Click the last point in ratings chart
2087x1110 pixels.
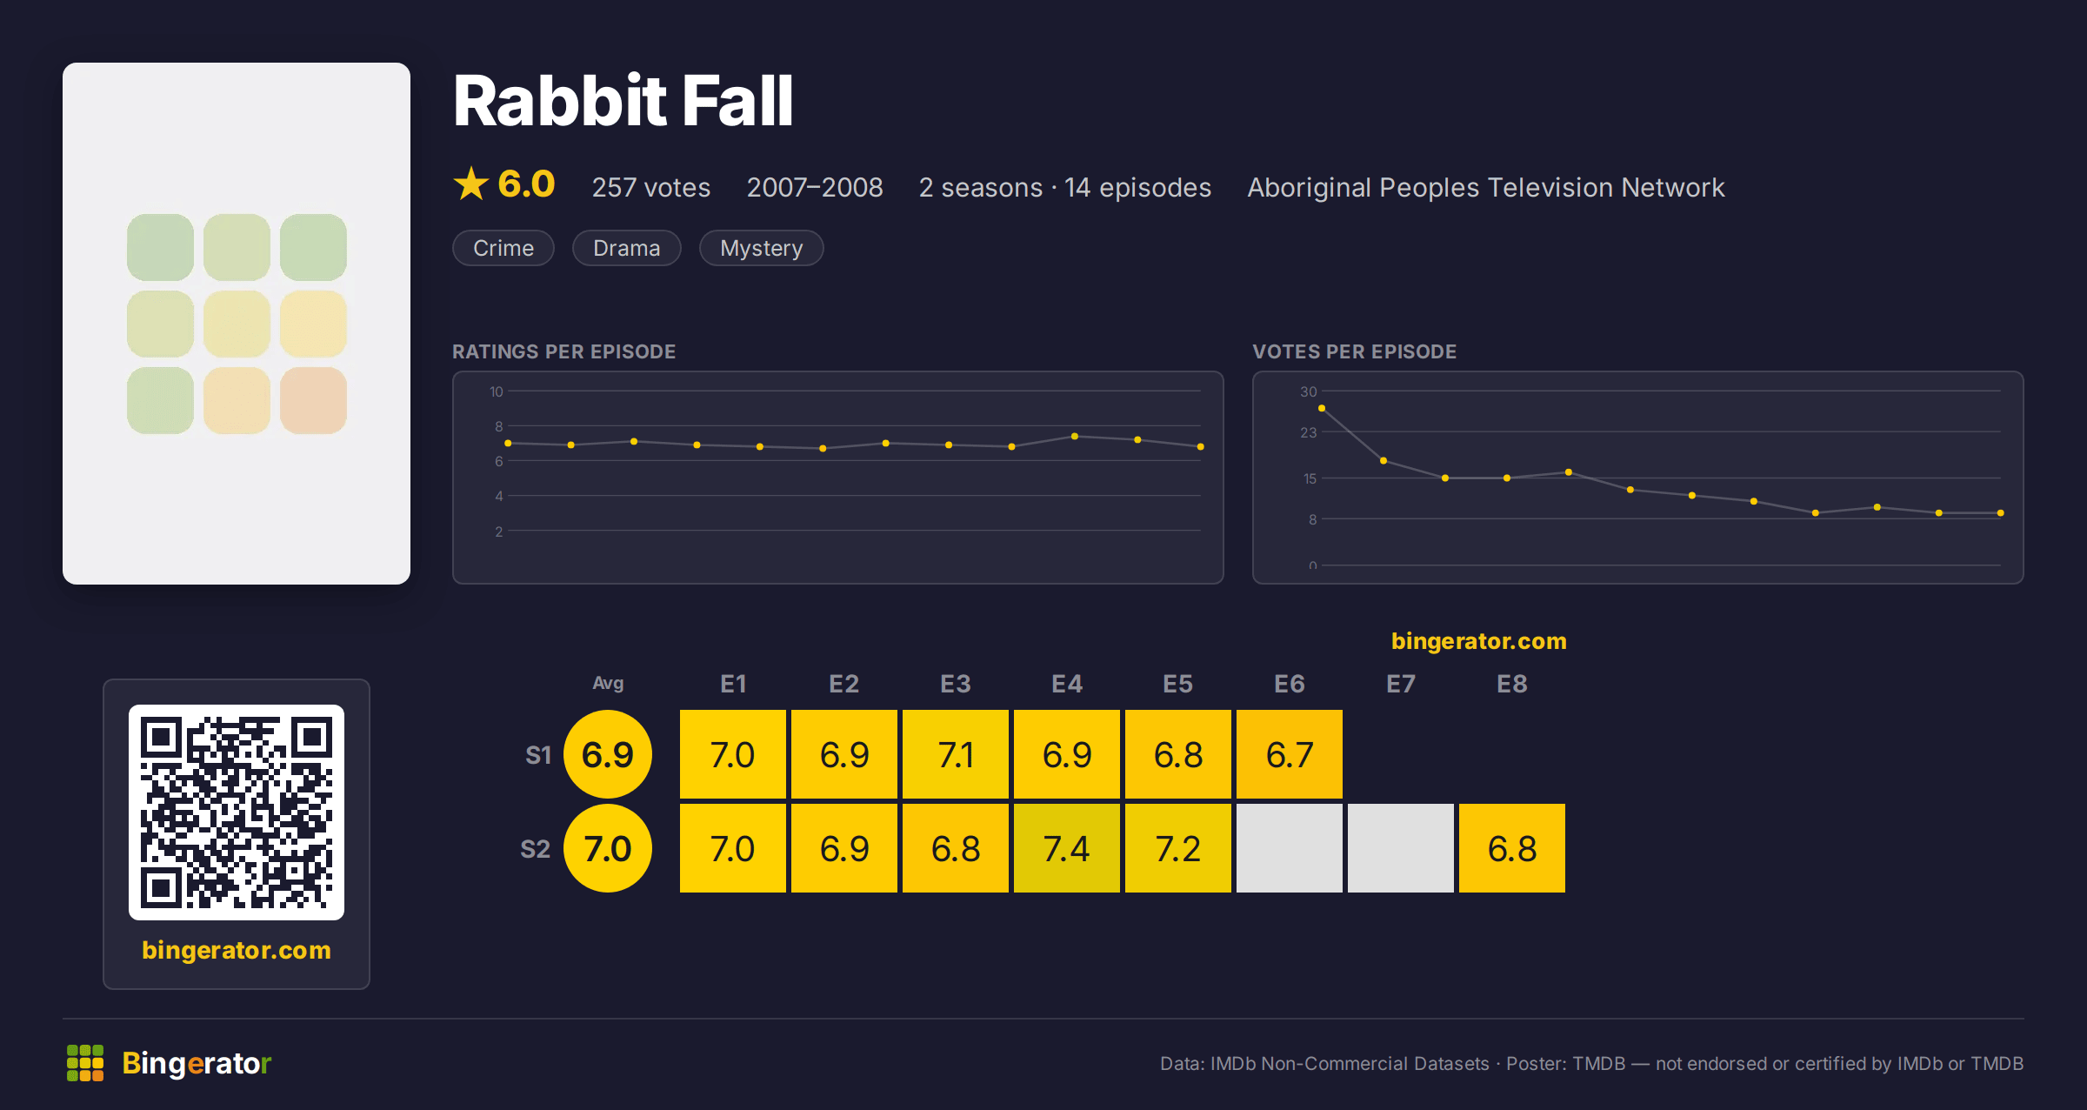(1201, 446)
